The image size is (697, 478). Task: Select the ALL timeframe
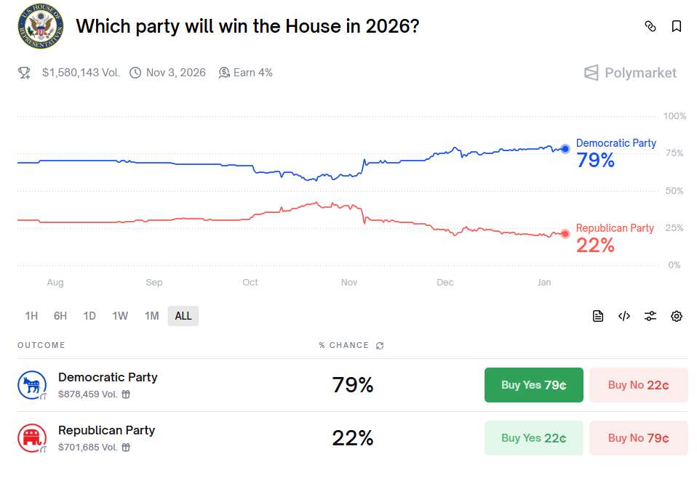click(x=183, y=316)
